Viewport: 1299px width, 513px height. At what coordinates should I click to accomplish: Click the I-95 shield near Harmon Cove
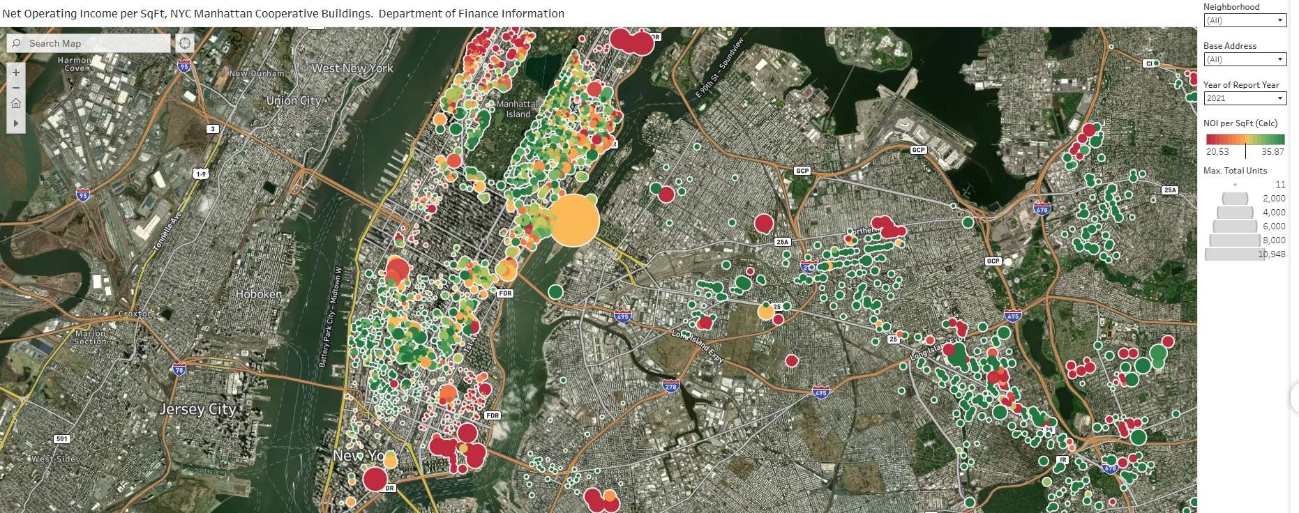(183, 67)
